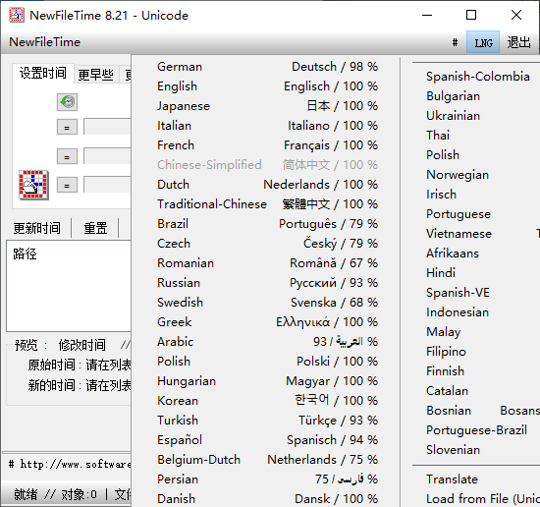Viewport: 540px width, 507px height.
Task: Pick Korean from the language list
Action: coord(268,401)
